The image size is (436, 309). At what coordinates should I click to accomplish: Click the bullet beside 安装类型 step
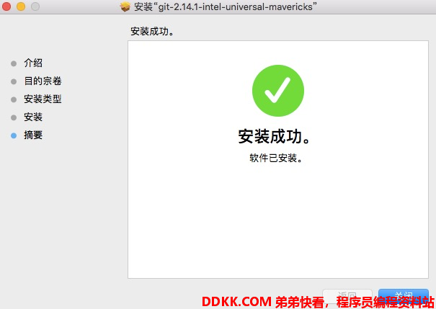tap(14, 99)
